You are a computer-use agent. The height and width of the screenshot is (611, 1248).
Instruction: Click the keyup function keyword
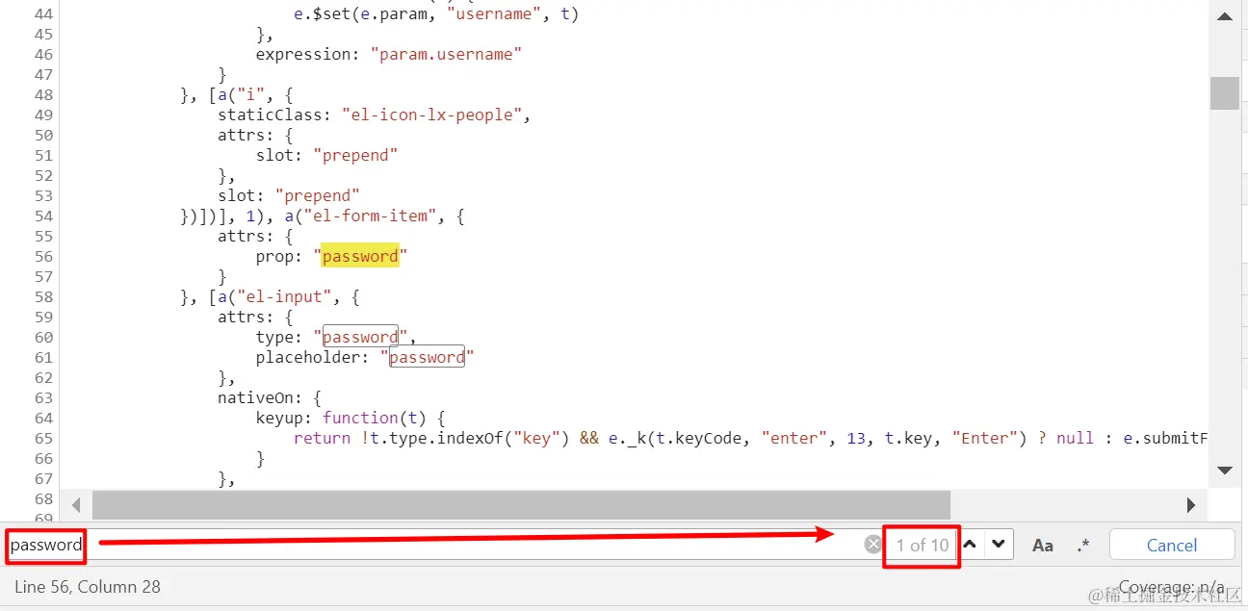pos(360,418)
